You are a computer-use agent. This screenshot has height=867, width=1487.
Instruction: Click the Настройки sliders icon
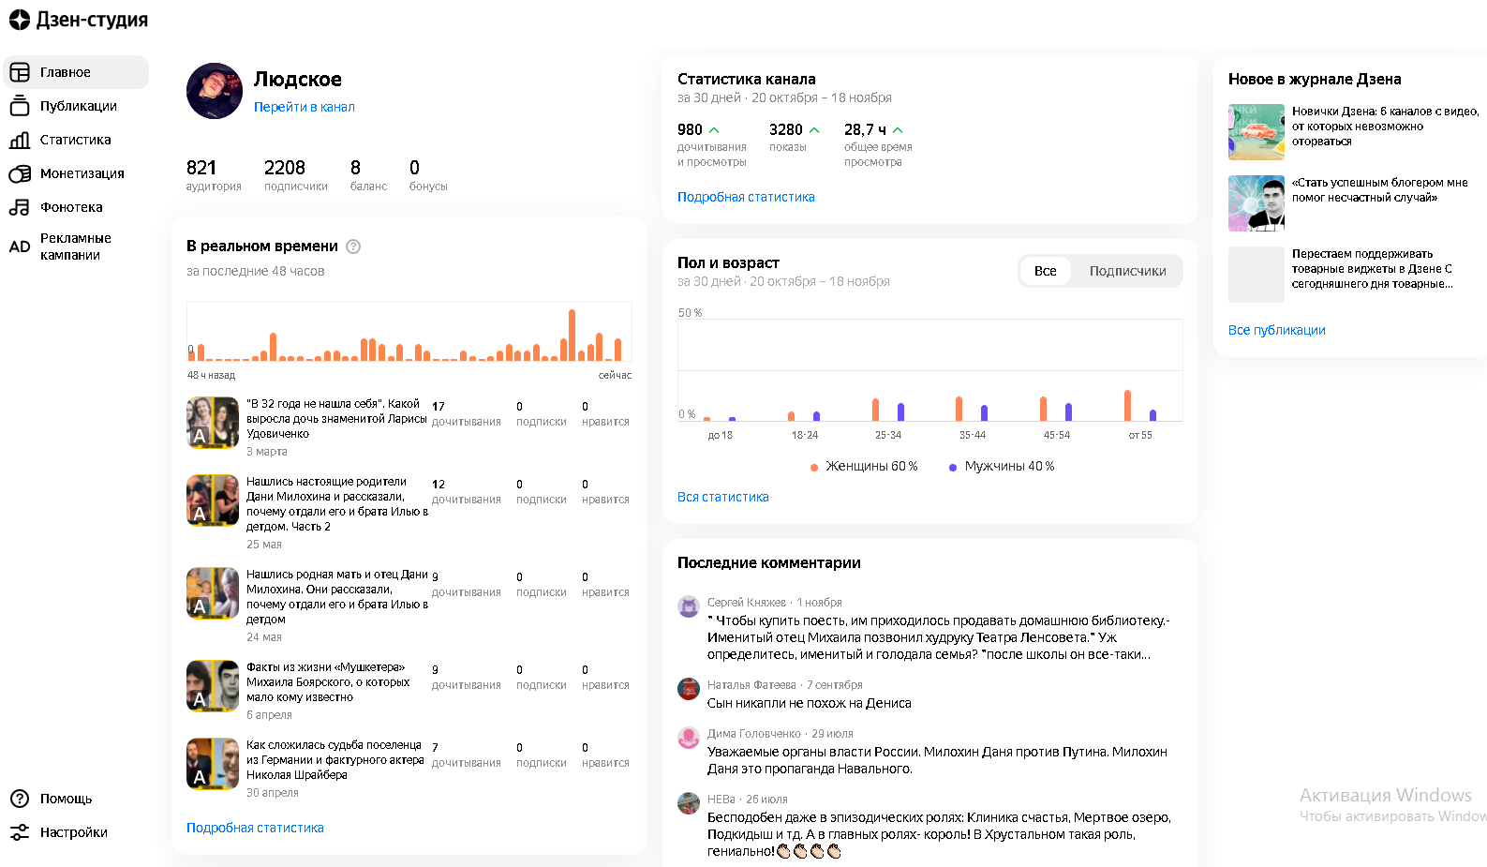pyautogui.click(x=20, y=832)
